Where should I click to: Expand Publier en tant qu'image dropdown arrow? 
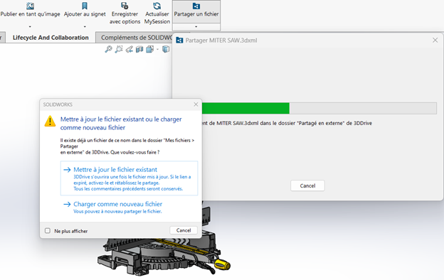click(30, 26)
